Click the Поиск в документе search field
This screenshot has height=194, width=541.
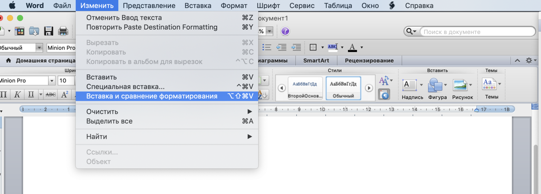(x=478, y=32)
